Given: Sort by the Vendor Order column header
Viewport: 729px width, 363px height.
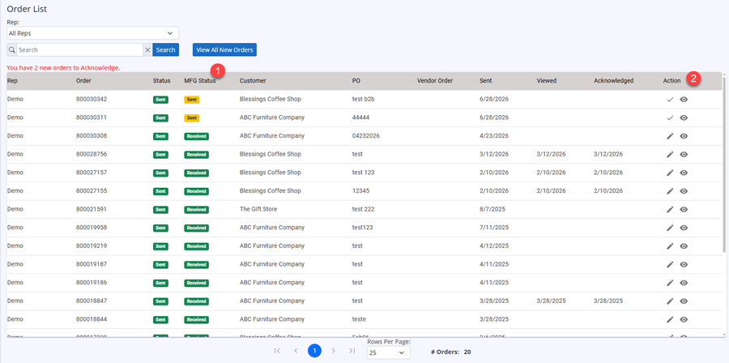Looking at the screenshot, I should 435,81.
